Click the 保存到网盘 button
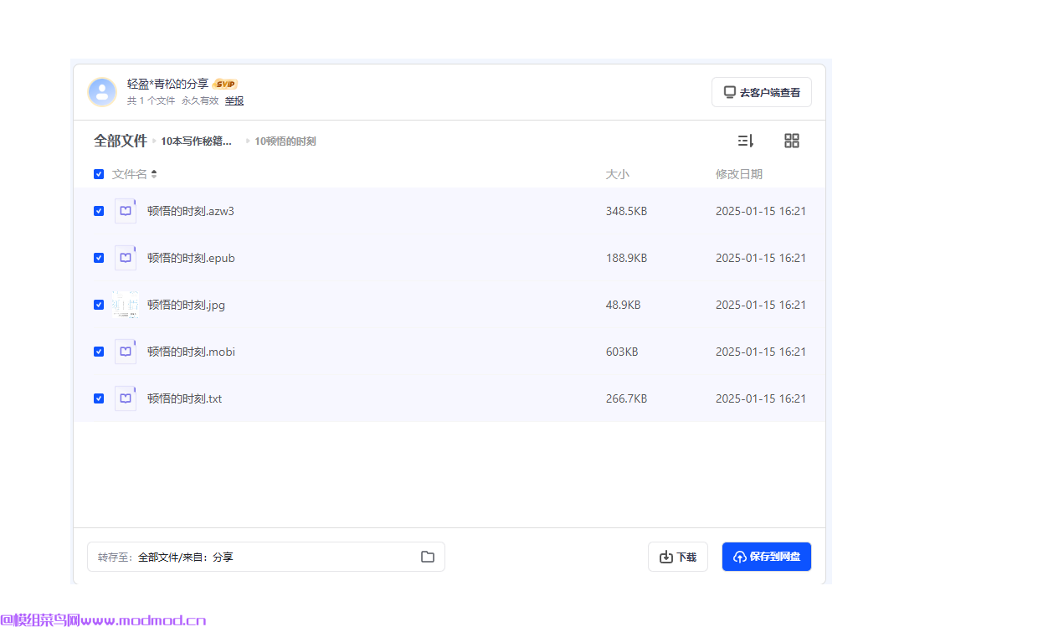This screenshot has height=627, width=1043. click(767, 557)
